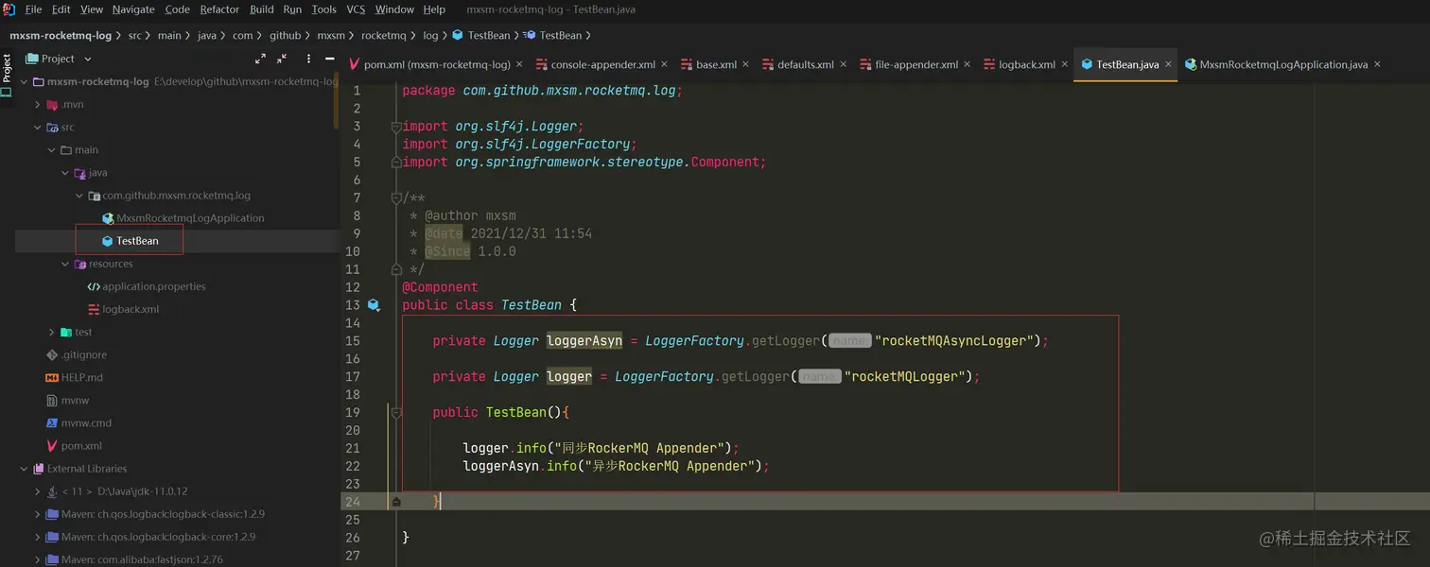Close the base.xml tab
1430x567 pixels.
point(745,64)
